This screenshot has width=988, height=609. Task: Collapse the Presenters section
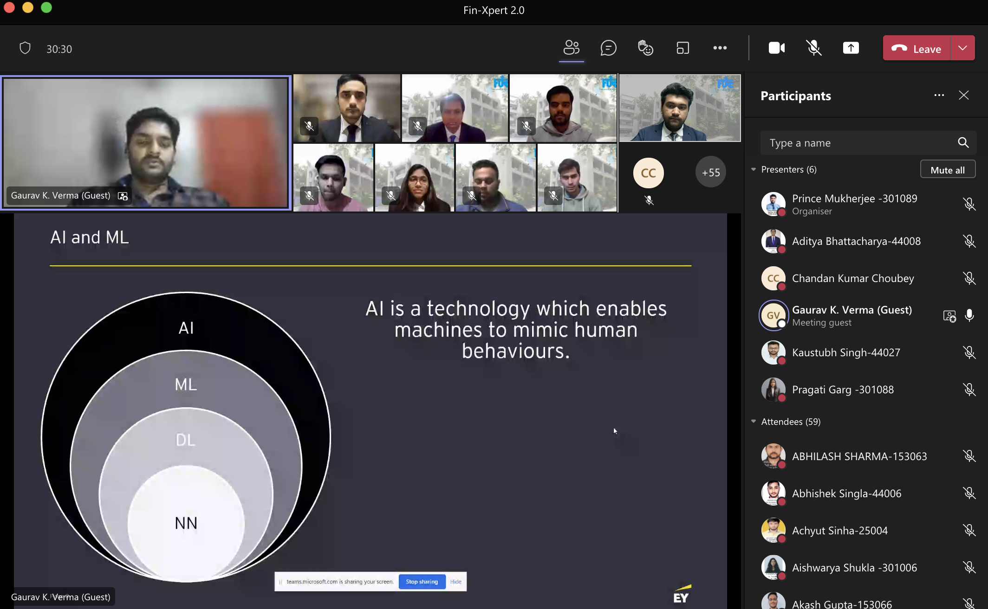coord(754,170)
